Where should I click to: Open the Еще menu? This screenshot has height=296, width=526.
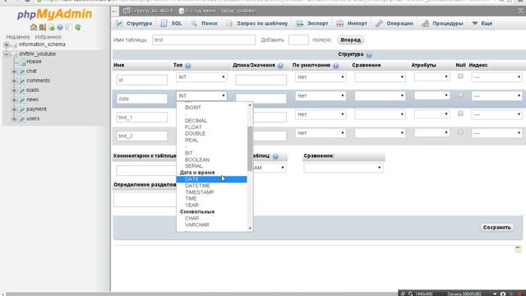tap(482, 24)
